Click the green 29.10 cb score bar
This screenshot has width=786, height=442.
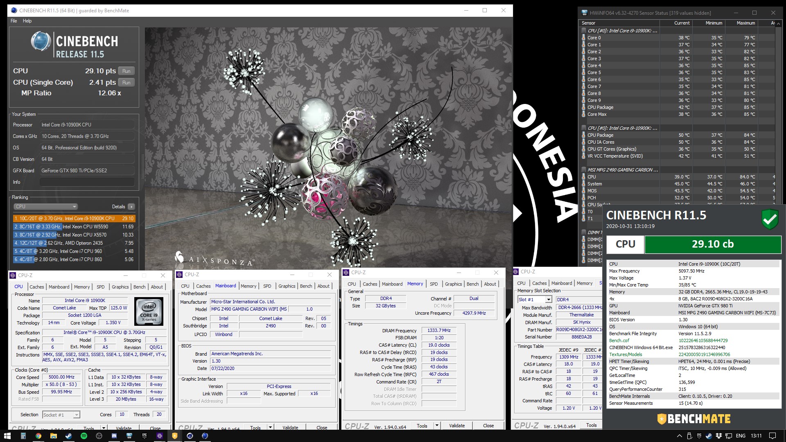point(713,244)
